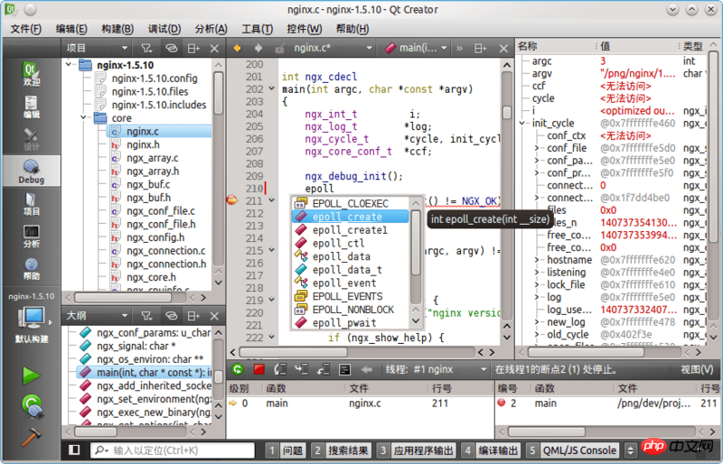The image size is (723, 464).
Task: Click the Analyze mode icon in sidebar
Action: point(31,237)
